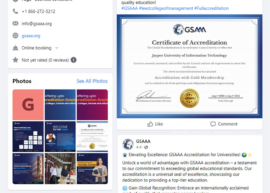This screenshot has width=270, height=193.
Task: Click the globe icon beside gsaaa.org
Action: point(15,35)
